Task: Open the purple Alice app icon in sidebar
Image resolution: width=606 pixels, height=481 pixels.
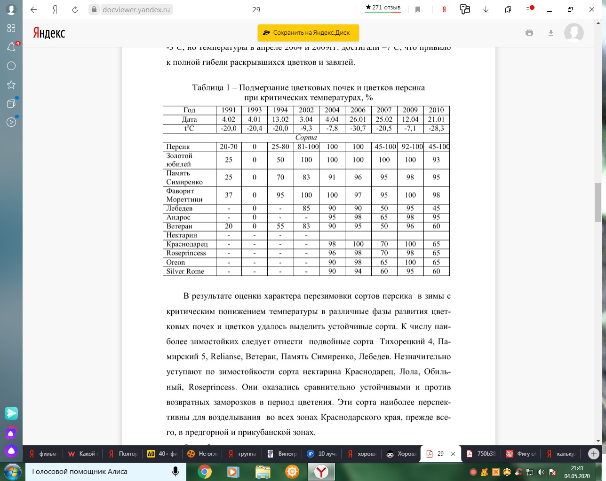Action: [11, 433]
